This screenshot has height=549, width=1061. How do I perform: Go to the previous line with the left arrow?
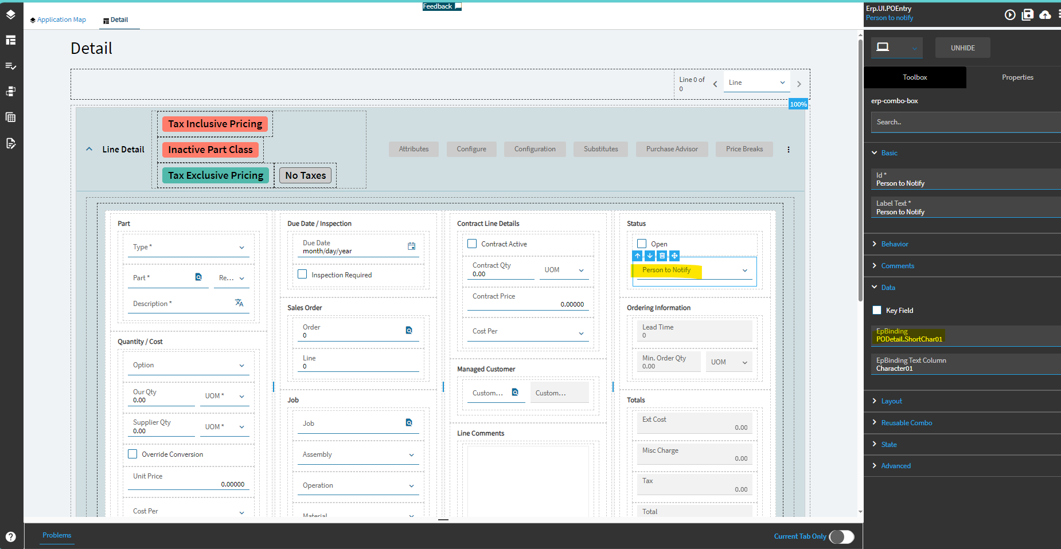point(715,84)
